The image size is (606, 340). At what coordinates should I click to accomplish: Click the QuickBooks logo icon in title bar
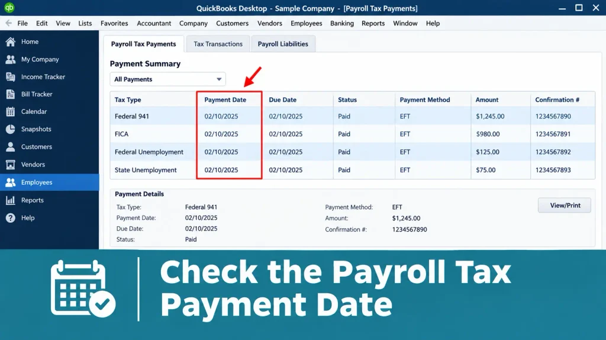9,8
